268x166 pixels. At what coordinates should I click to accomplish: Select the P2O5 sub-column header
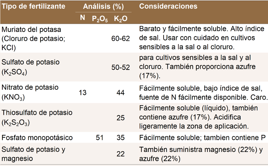tap(100, 18)
